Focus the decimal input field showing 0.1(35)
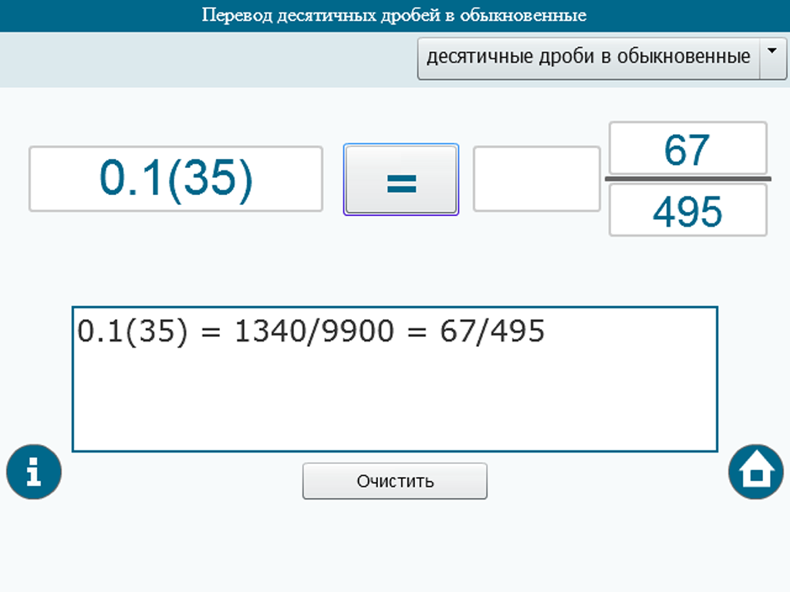Image resolution: width=790 pixels, height=592 pixels. [176, 179]
